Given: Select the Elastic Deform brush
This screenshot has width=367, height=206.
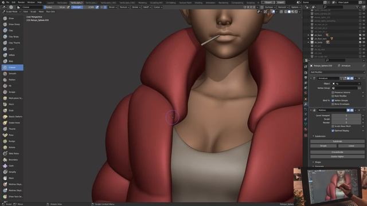Looking at the screenshot, I should 12,117.
